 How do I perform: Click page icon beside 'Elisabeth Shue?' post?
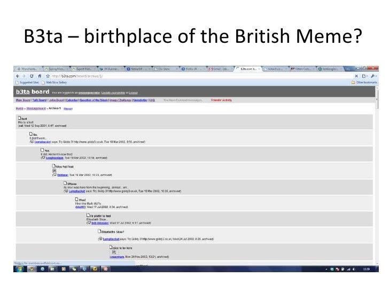(99, 231)
